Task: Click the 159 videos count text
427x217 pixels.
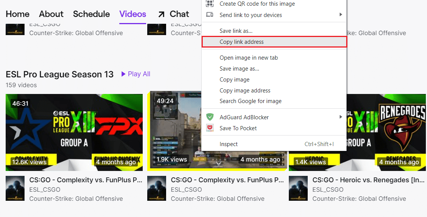Action: (21, 85)
